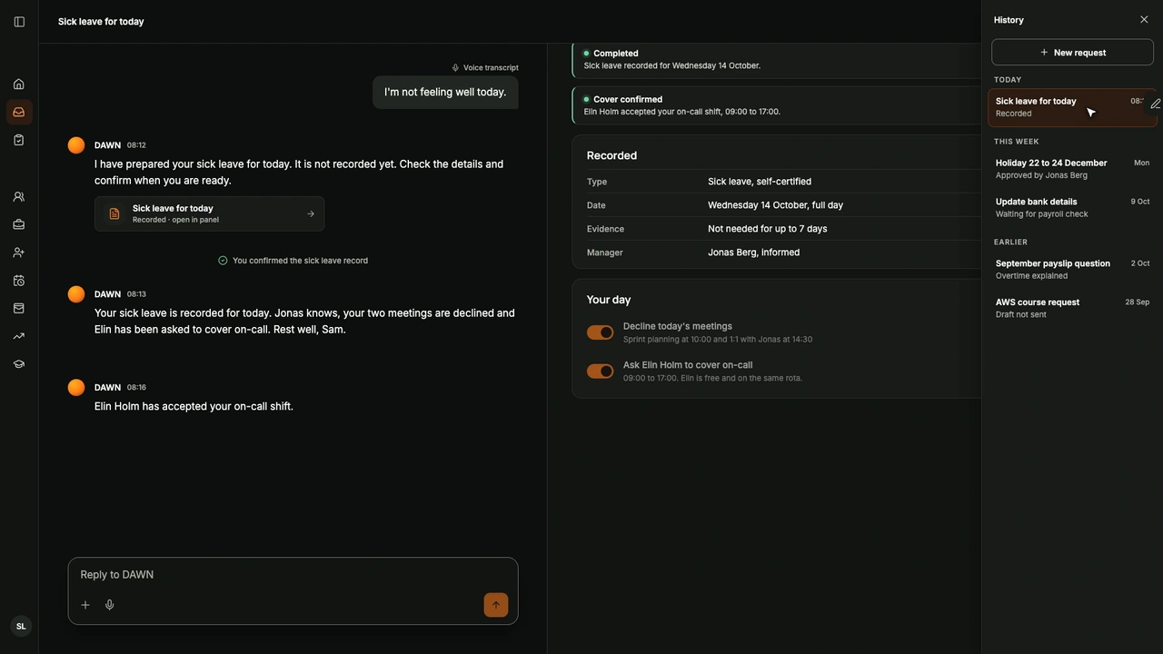Click the "Wednesday 14 October, full day" value
The width and height of the screenshot is (1163, 654).
[776, 205]
